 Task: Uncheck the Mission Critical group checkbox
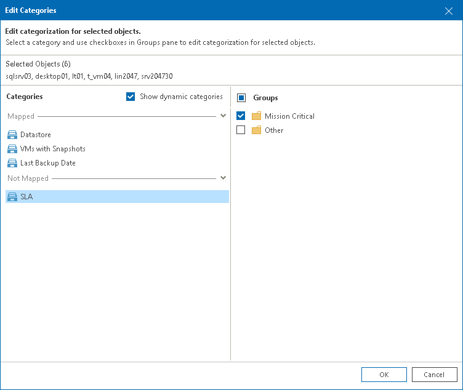tap(241, 116)
